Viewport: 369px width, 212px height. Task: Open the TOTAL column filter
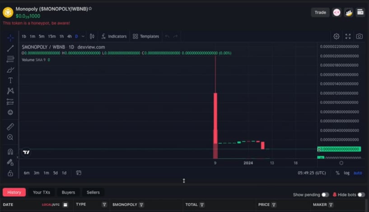(202, 205)
